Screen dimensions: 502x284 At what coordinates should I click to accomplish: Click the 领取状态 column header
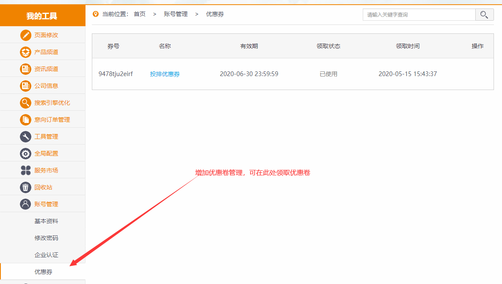[x=328, y=46]
